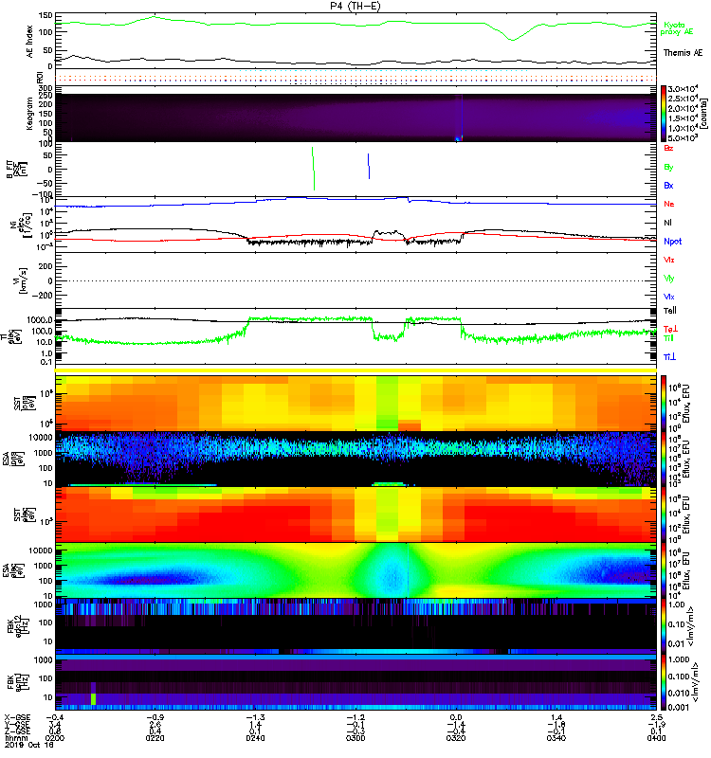
Task: Click the 0340 time tick label
Action: point(556,738)
